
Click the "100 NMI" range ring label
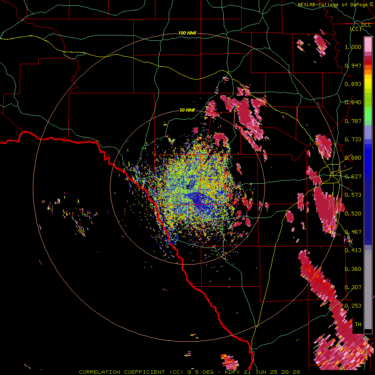click(x=187, y=33)
